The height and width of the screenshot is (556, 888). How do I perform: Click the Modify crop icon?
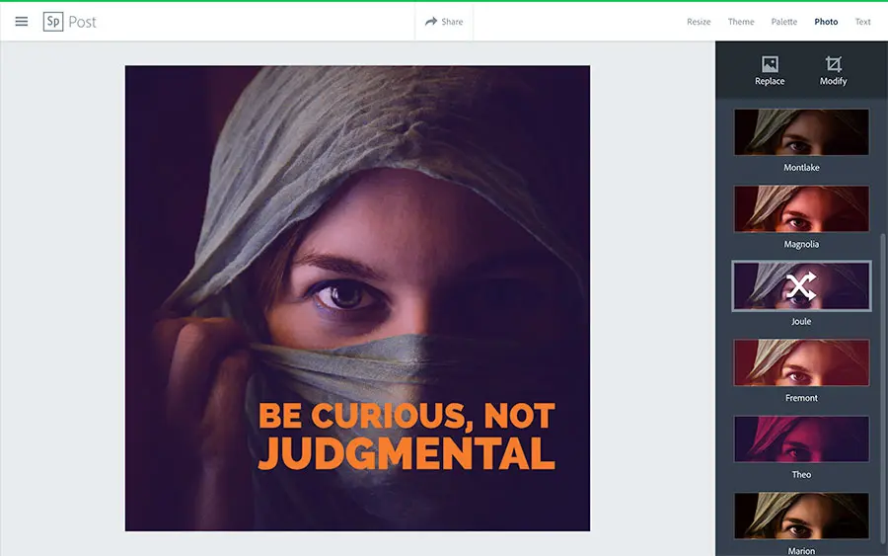pyautogui.click(x=833, y=64)
